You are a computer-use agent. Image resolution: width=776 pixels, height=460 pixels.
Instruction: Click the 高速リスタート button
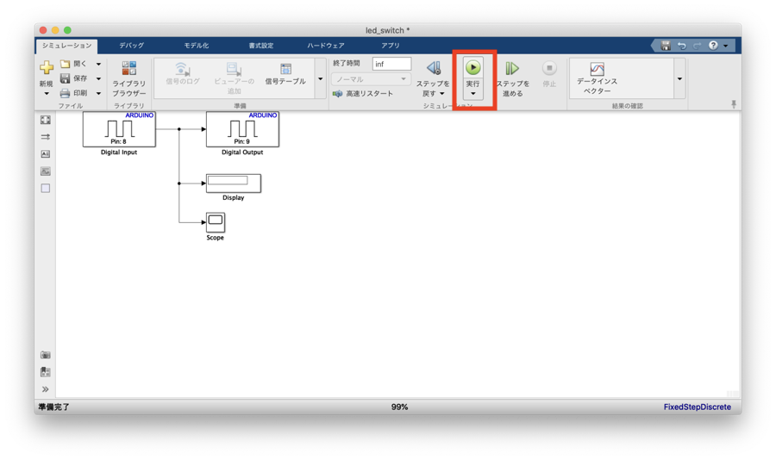coord(363,94)
